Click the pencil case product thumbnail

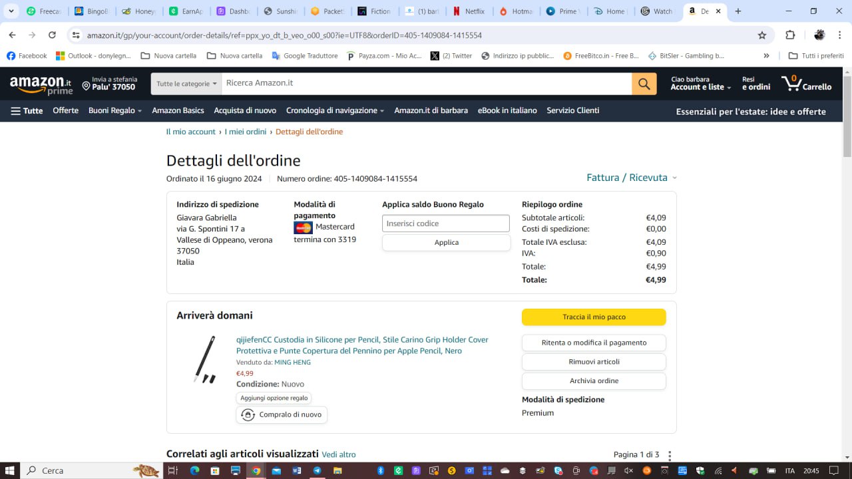pyautogui.click(x=205, y=359)
